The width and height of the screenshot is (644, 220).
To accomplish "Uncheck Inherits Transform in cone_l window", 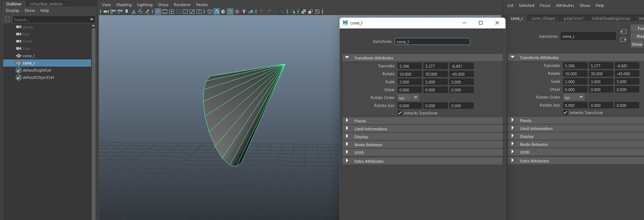I will [400, 113].
